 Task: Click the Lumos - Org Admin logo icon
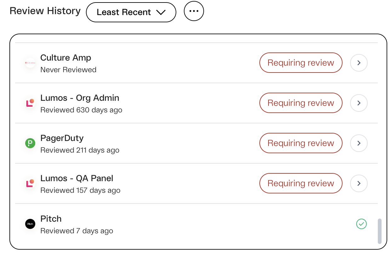coord(30,103)
